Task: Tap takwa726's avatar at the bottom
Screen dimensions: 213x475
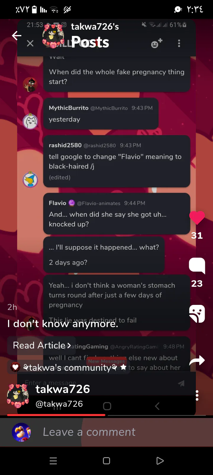Action: (x=18, y=396)
